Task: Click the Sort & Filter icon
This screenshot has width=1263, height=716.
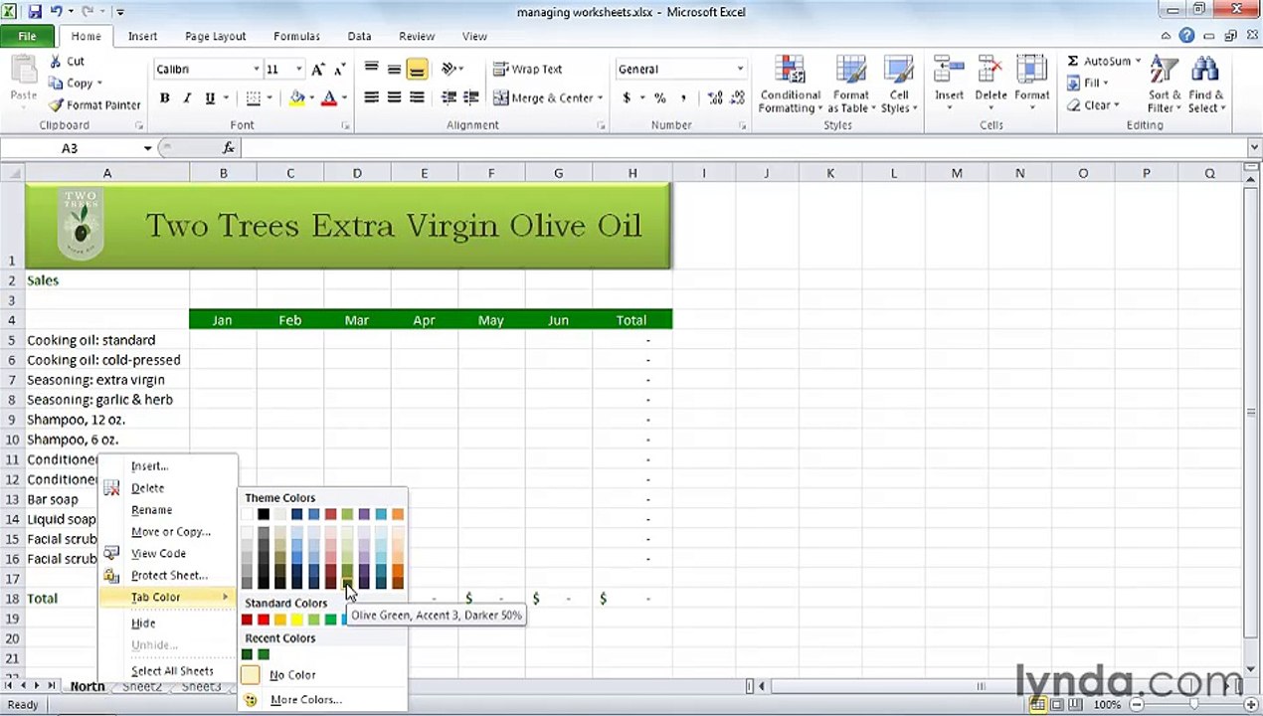Action: pos(1164,85)
